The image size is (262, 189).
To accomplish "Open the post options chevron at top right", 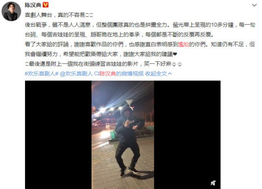I will (x=254, y=5).
